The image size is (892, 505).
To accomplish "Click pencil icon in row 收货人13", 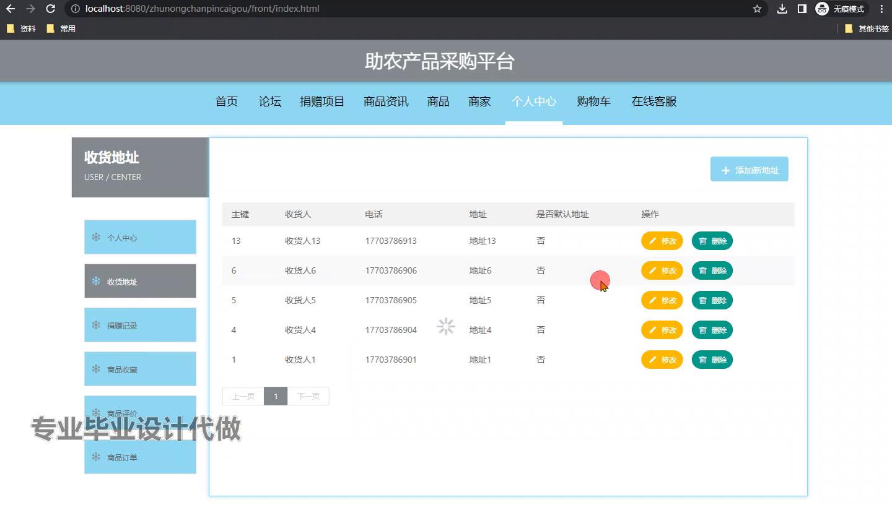I will tap(652, 241).
